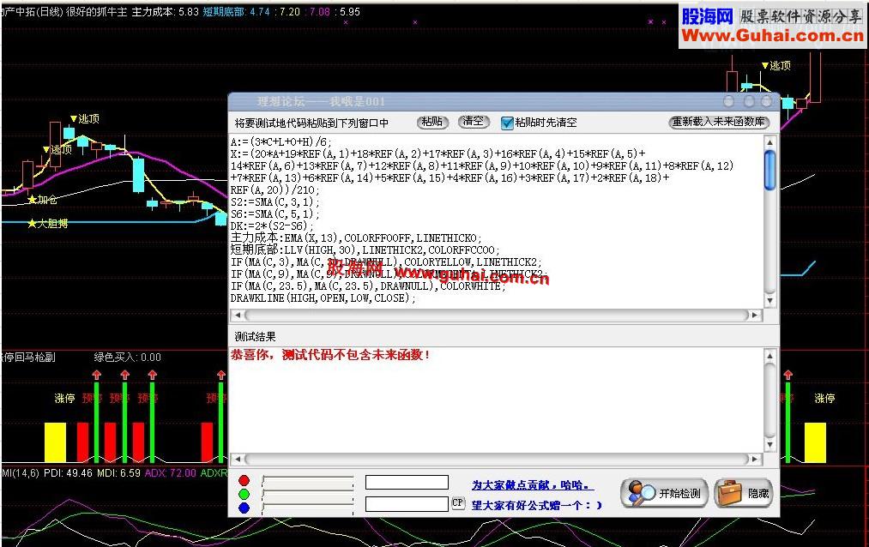Click code line starting with 主力成本:EMA

(356, 238)
